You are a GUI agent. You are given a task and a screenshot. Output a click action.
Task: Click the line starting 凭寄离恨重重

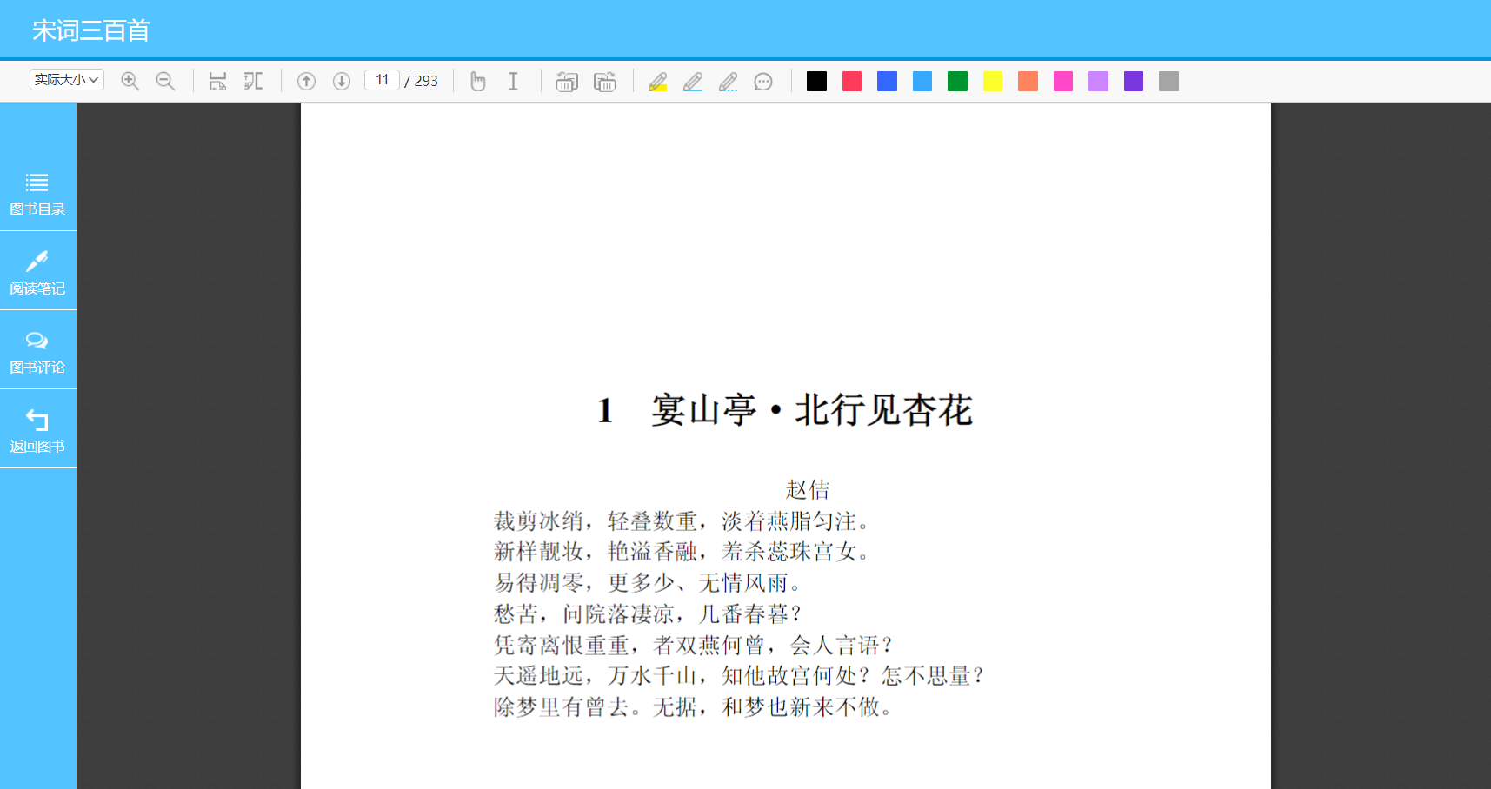tap(693, 646)
